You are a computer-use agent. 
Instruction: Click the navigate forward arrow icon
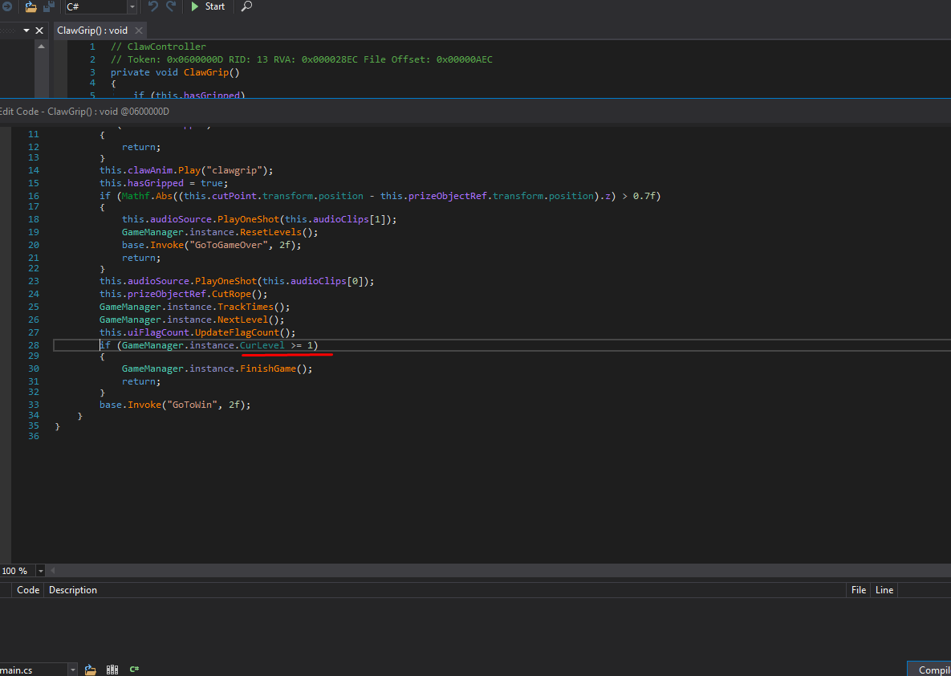point(7,6)
